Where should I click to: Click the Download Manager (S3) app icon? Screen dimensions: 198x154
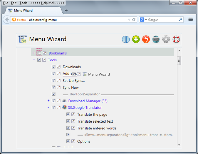(x=64, y=101)
